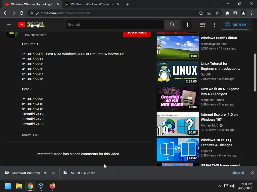The image size is (257, 192).
Task: Close the downloads bar
Action: pyautogui.click(x=252, y=173)
